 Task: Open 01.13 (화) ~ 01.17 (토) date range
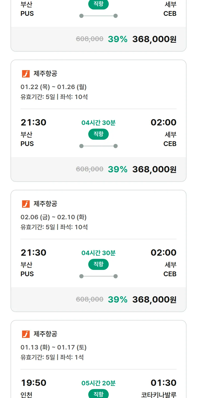[x=54, y=347]
